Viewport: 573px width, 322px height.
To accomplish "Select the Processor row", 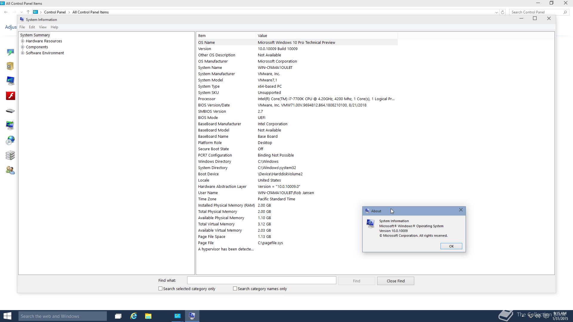I will point(297,99).
